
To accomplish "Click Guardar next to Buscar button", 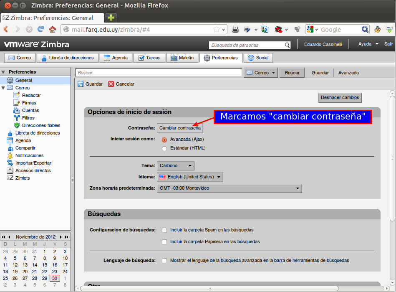I will click(320, 73).
